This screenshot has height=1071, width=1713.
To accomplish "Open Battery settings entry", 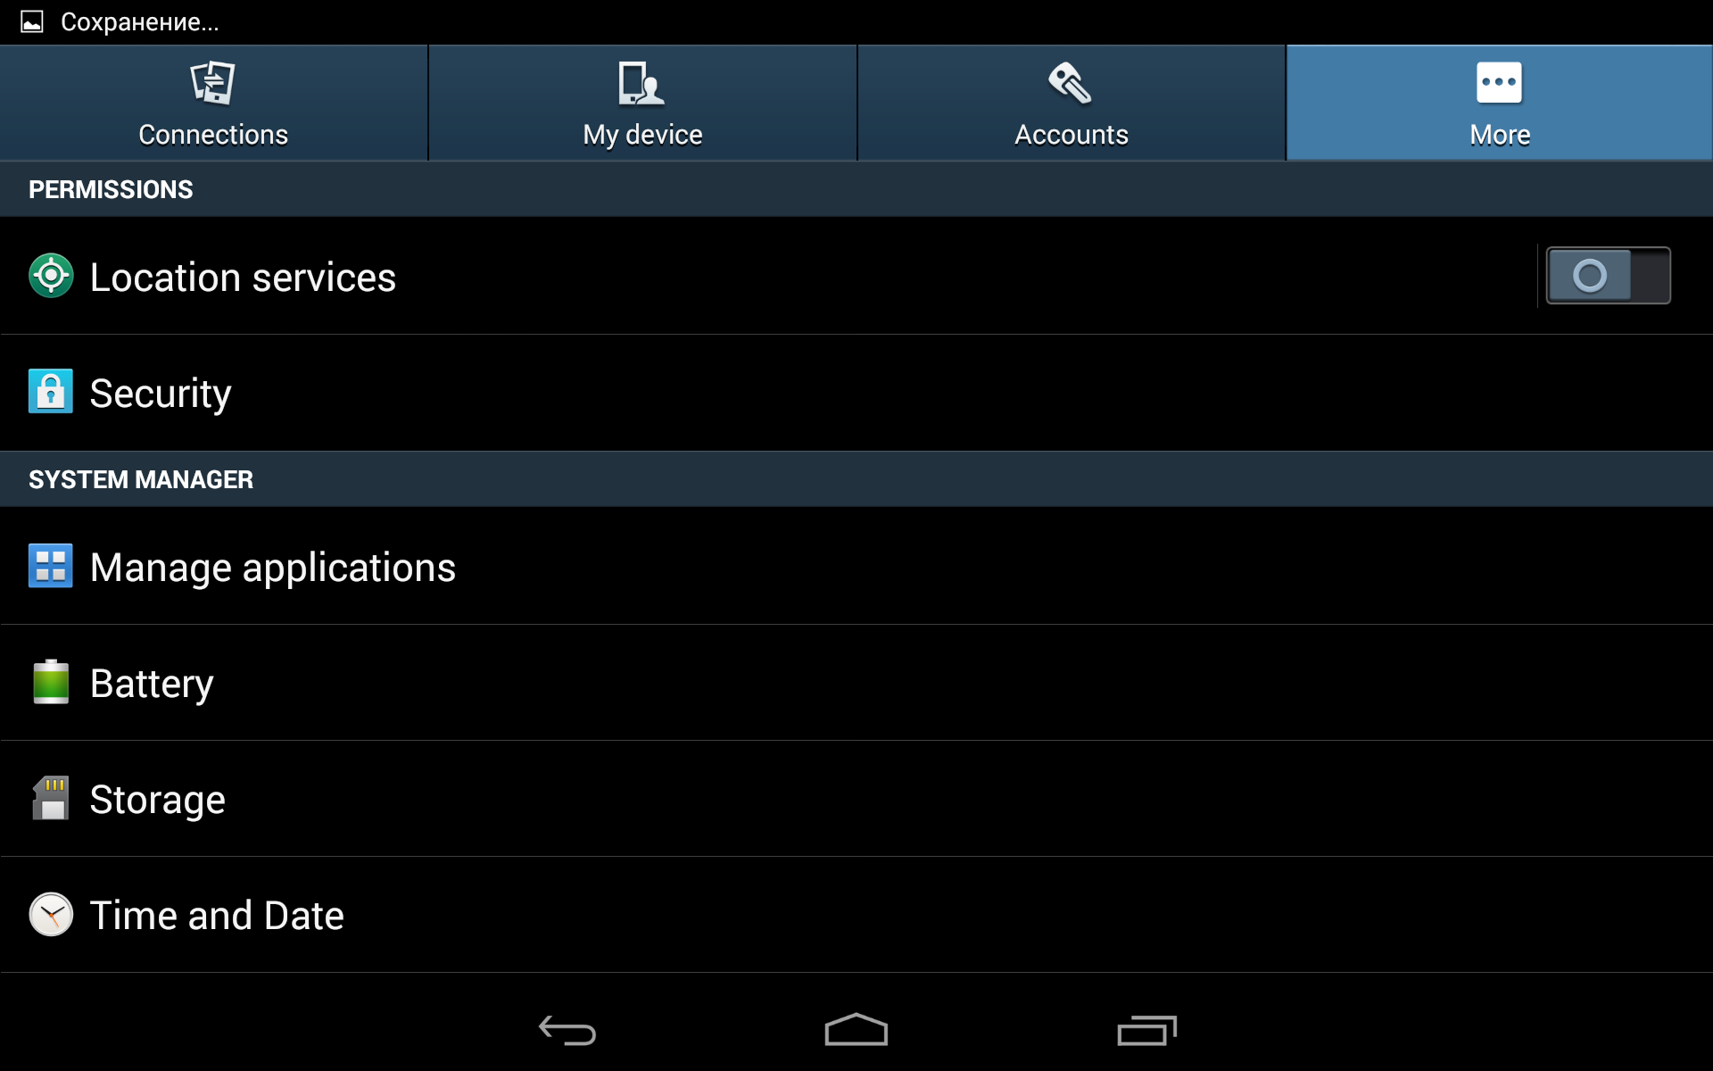I will point(856,683).
